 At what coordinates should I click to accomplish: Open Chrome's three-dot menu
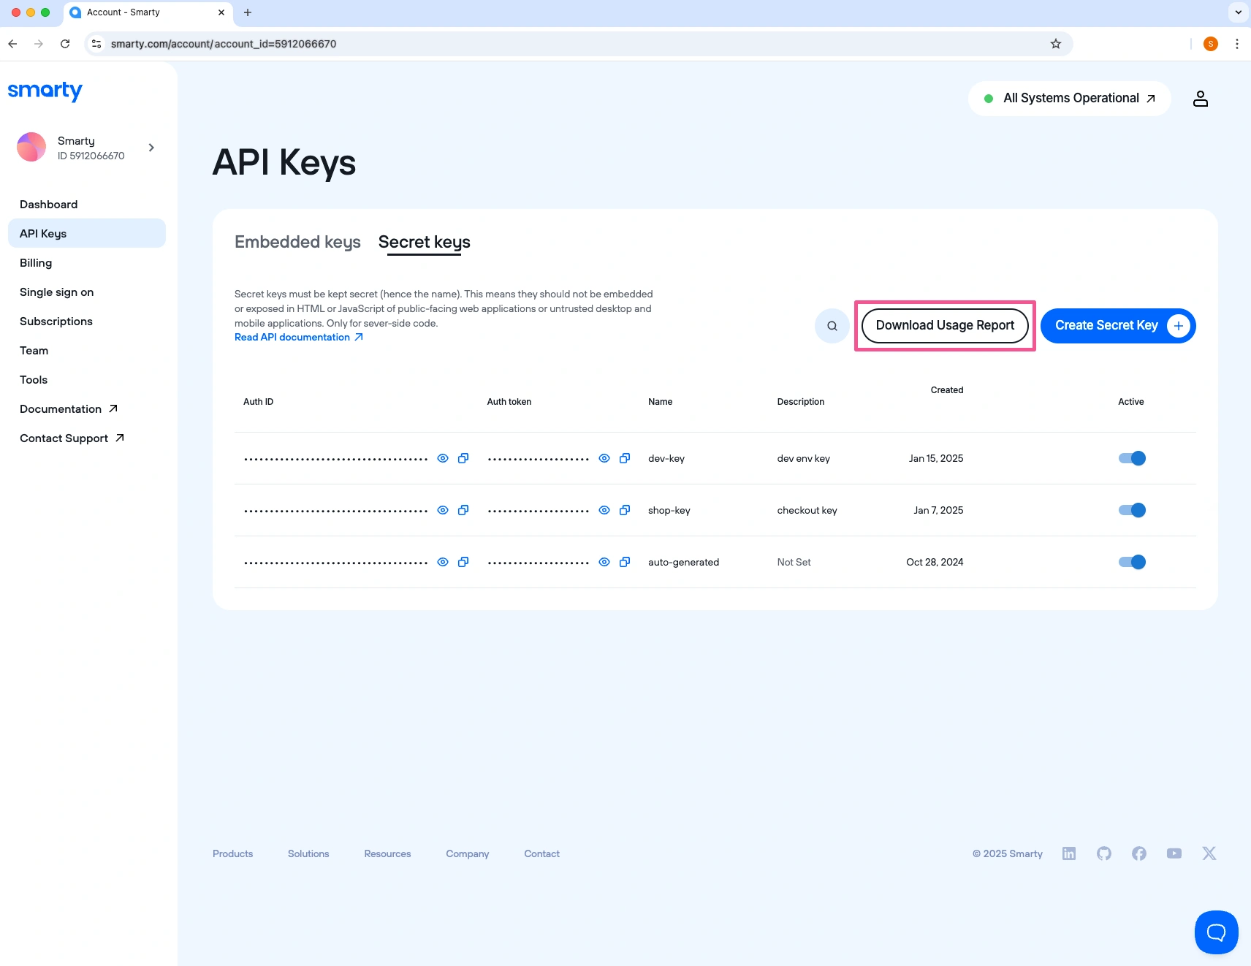[1236, 44]
